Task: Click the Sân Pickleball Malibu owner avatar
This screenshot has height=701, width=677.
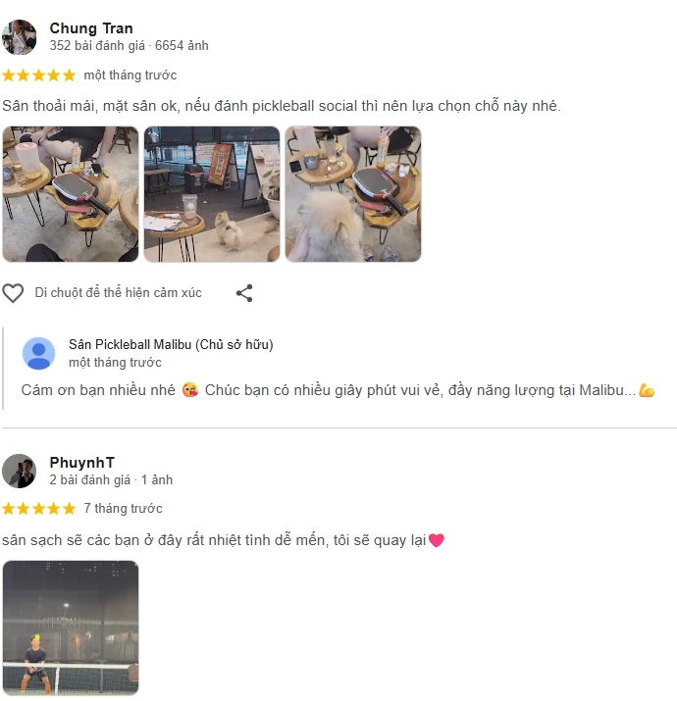Action: click(x=39, y=353)
